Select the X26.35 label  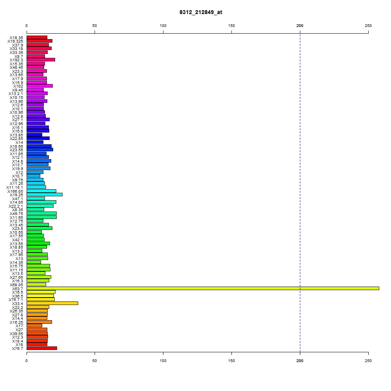tap(16, 311)
